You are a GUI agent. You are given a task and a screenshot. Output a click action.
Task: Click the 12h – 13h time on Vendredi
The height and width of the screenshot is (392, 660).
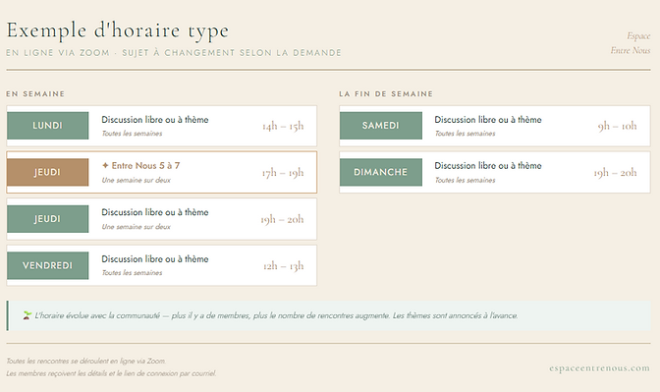pos(283,266)
